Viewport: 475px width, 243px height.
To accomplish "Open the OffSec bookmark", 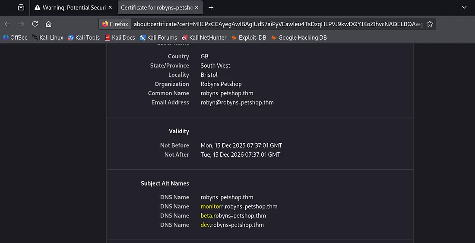I will coord(15,38).
